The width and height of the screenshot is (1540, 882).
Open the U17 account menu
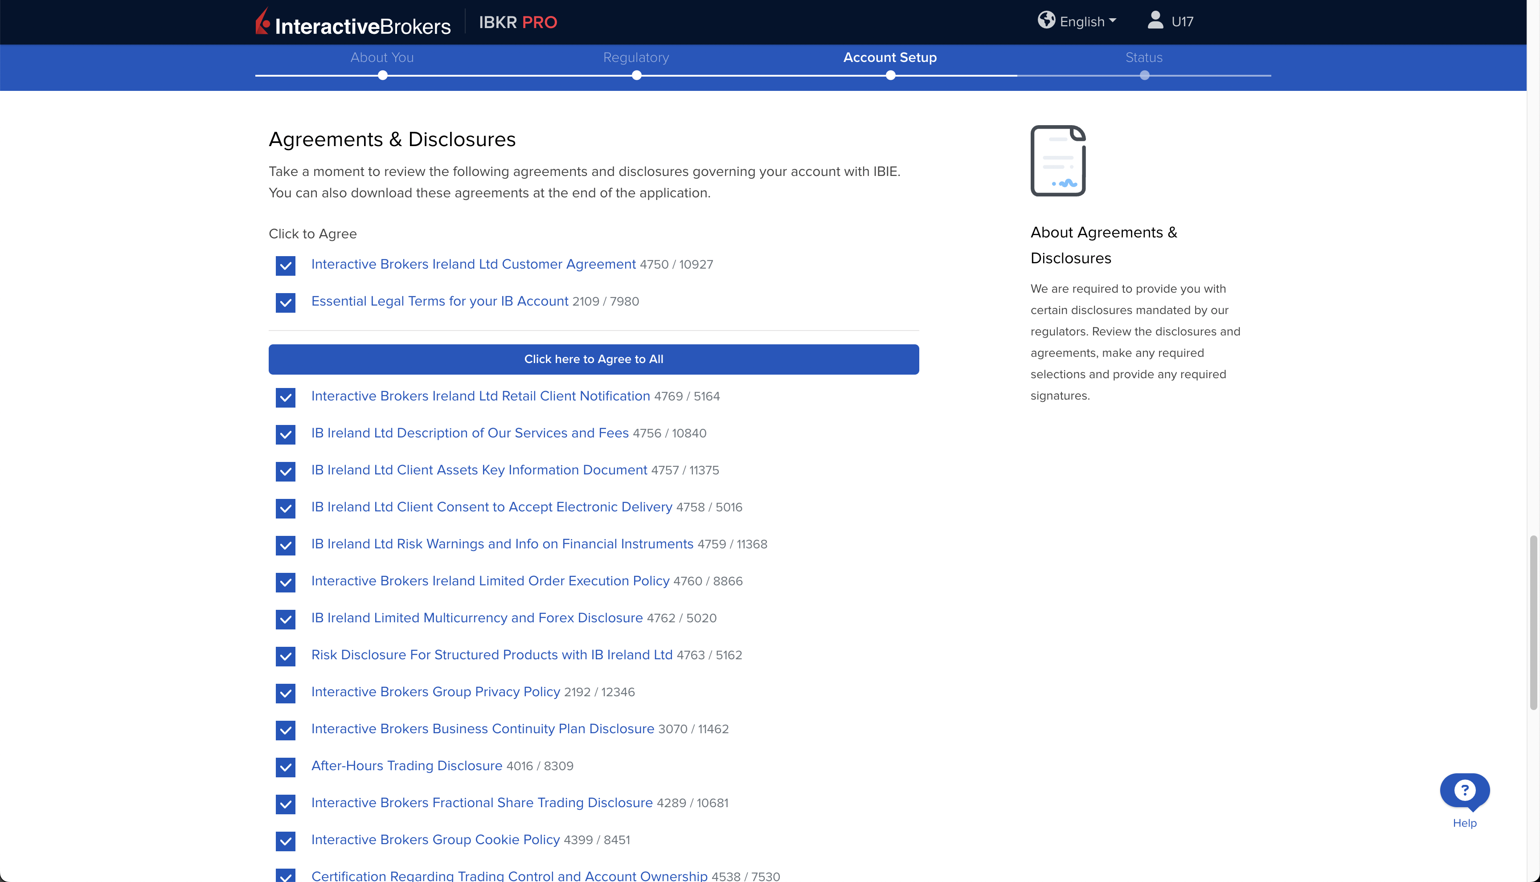click(1182, 22)
